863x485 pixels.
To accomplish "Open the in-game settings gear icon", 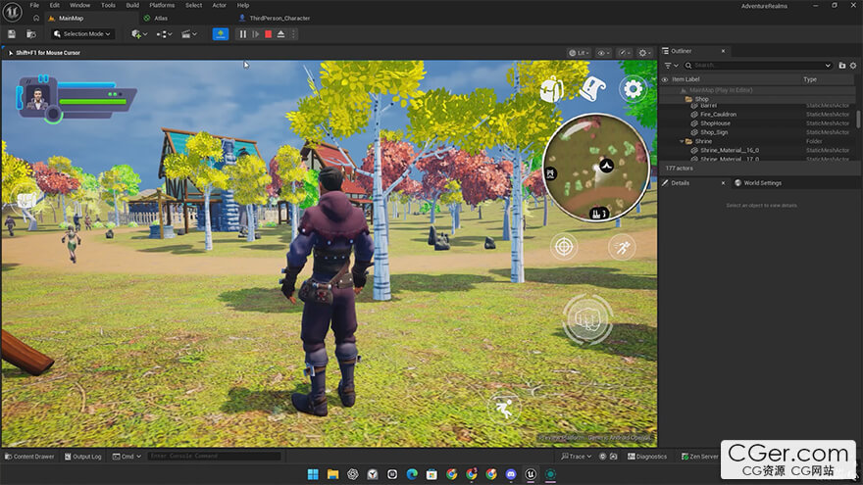I will [634, 90].
